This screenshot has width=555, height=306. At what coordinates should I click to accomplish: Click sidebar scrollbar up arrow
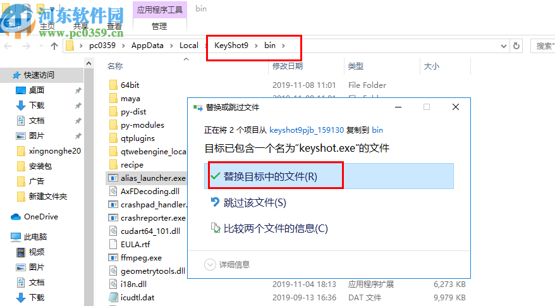89,63
